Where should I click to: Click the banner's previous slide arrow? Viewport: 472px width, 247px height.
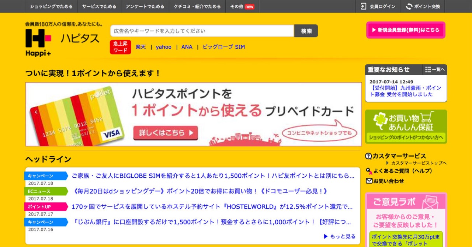(36, 112)
